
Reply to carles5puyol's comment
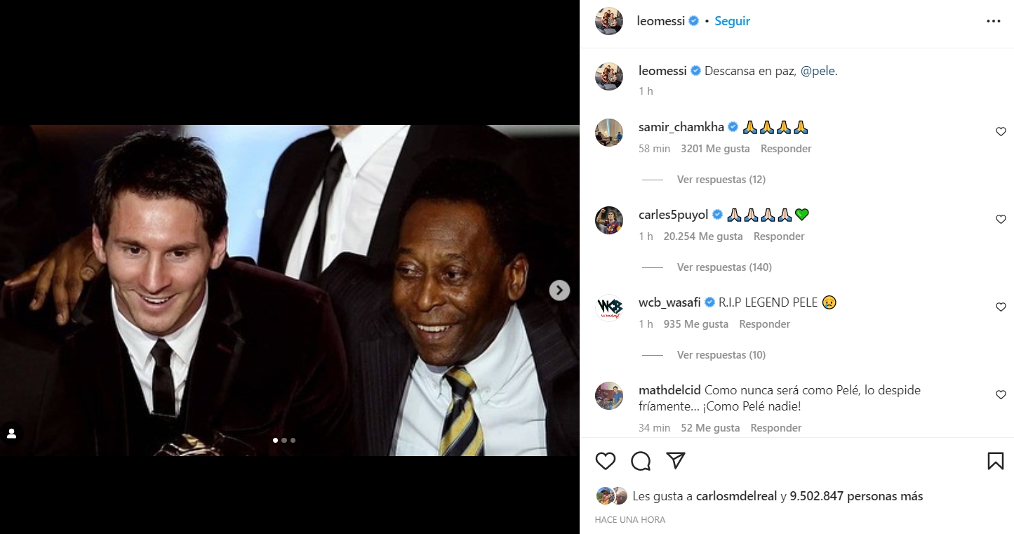click(x=778, y=236)
